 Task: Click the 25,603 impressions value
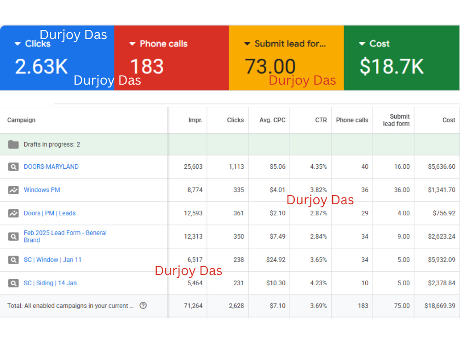[193, 167]
